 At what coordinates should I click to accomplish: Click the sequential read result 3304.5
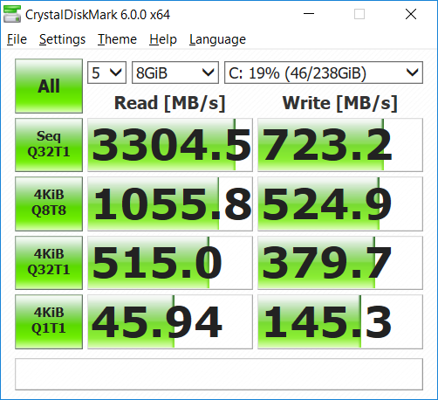click(x=170, y=145)
